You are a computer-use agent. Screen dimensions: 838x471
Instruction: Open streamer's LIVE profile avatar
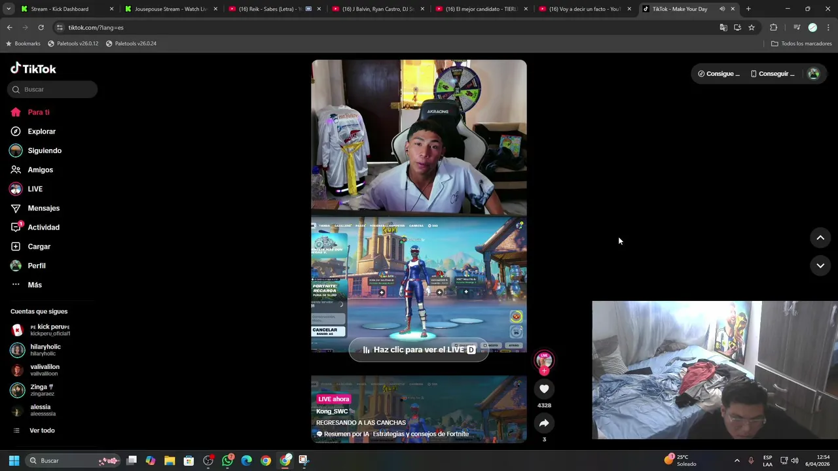point(544,360)
